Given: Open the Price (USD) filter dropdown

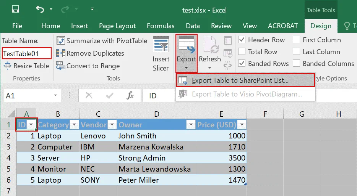Looking at the screenshot, I should [242, 125].
